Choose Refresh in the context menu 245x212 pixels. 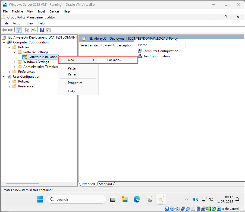(x=78, y=74)
